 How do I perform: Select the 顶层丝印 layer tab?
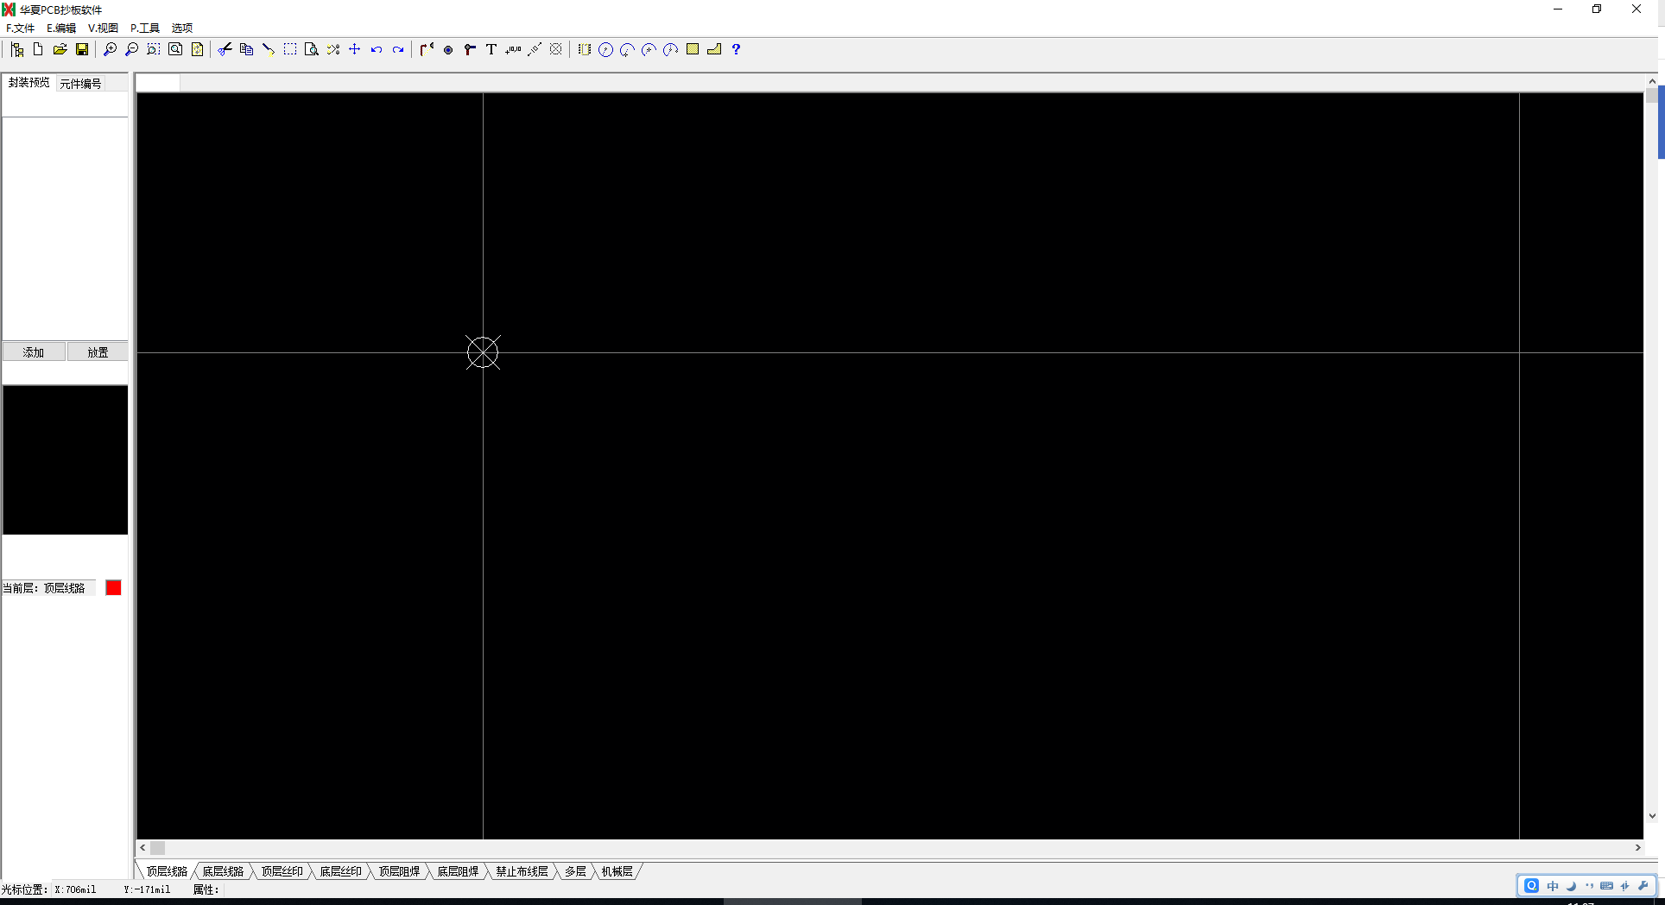[x=282, y=871]
